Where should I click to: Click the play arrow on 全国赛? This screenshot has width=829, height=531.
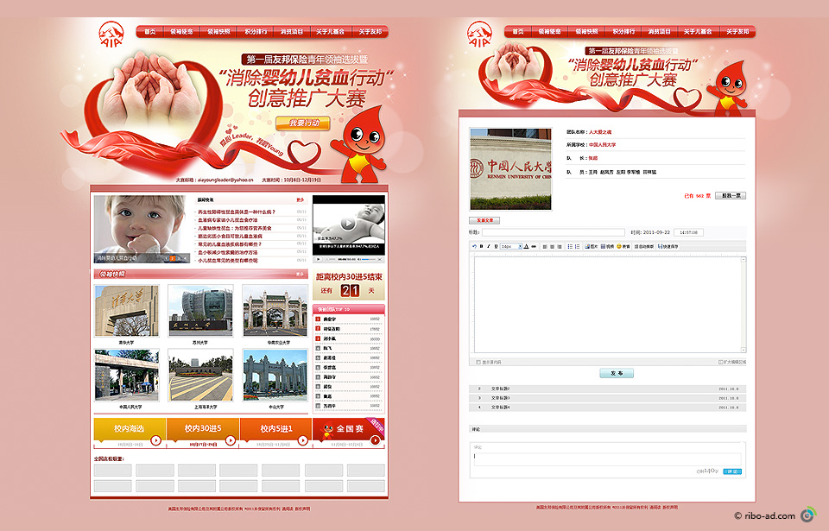pos(376,440)
